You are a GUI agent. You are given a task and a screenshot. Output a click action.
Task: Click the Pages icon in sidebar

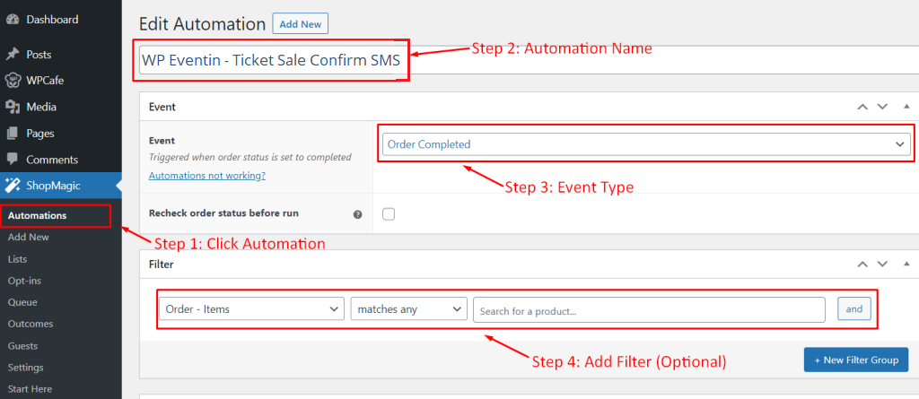tap(12, 133)
